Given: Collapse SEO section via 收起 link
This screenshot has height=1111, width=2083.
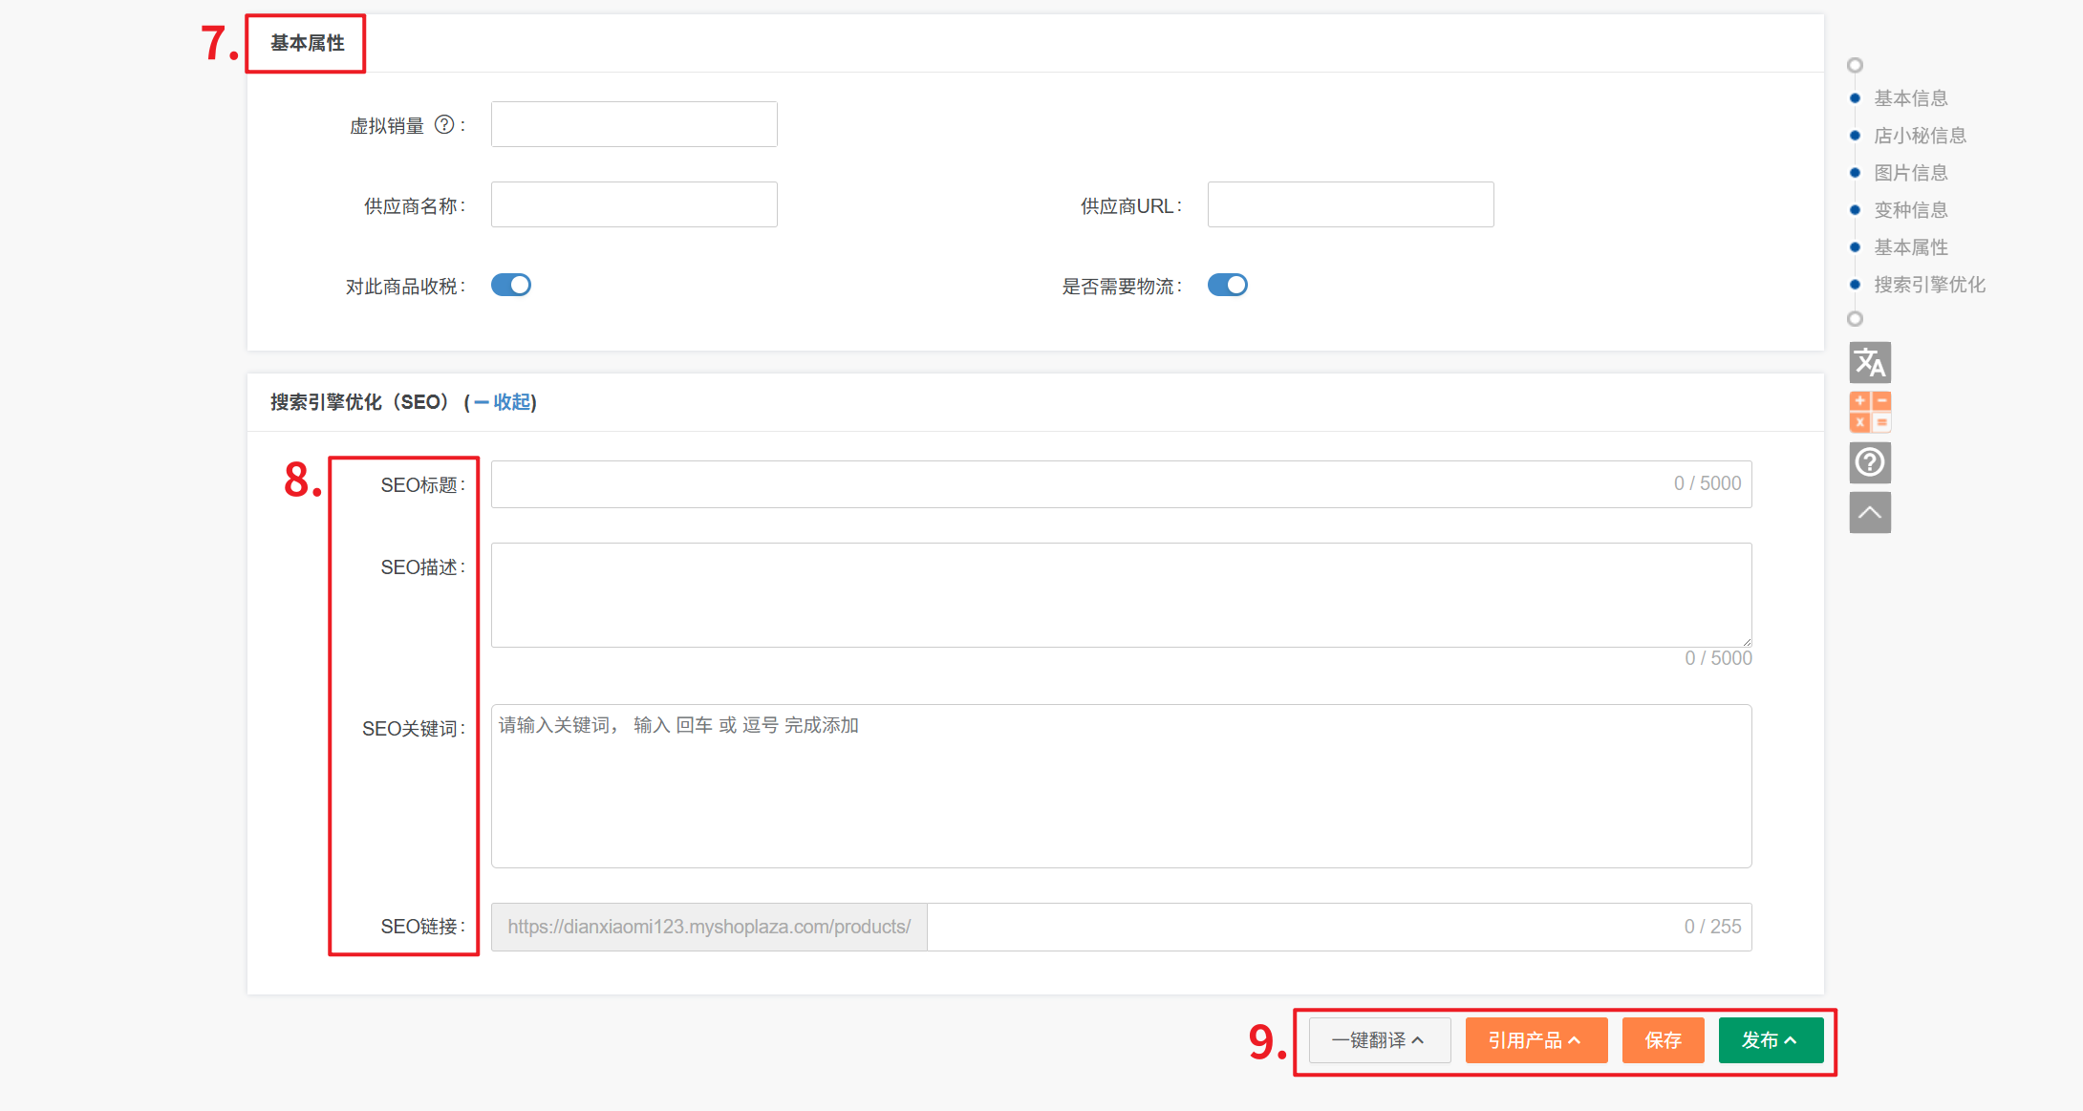Looking at the screenshot, I should tap(511, 402).
